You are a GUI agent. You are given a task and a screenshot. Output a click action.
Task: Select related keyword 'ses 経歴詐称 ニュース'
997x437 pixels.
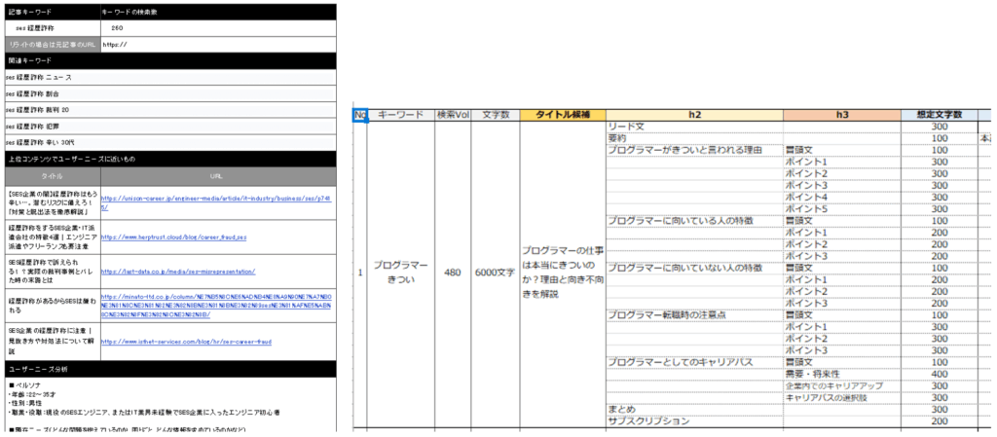[x=169, y=77]
